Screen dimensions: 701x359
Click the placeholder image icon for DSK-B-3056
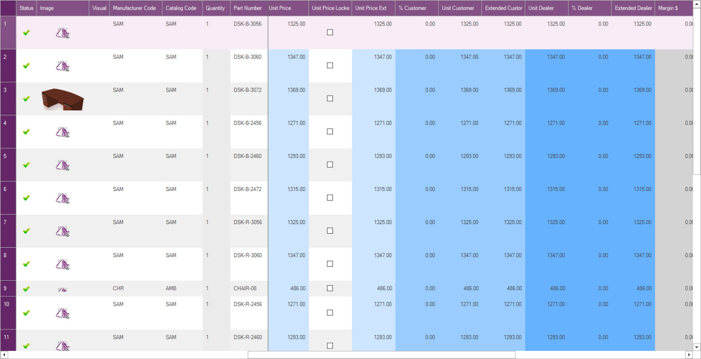click(63, 33)
